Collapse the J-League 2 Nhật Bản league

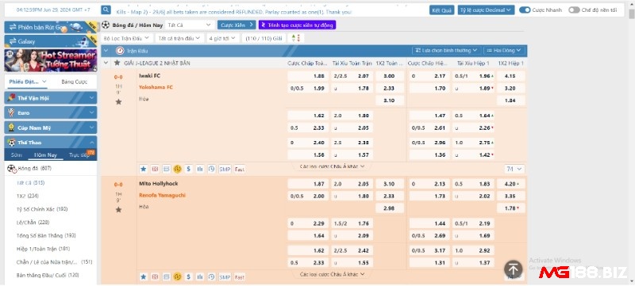click(106, 63)
